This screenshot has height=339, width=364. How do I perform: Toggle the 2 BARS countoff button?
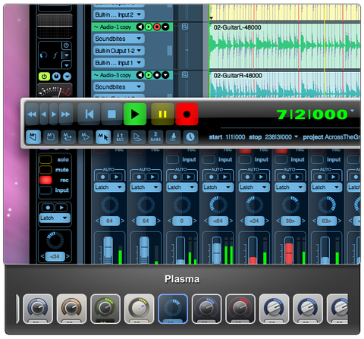tap(155, 137)
